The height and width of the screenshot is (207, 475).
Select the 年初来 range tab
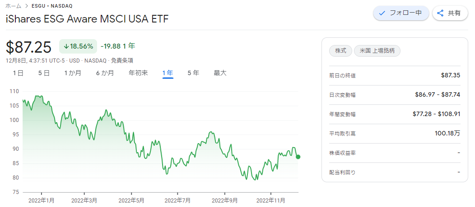(x=139, y=73)
